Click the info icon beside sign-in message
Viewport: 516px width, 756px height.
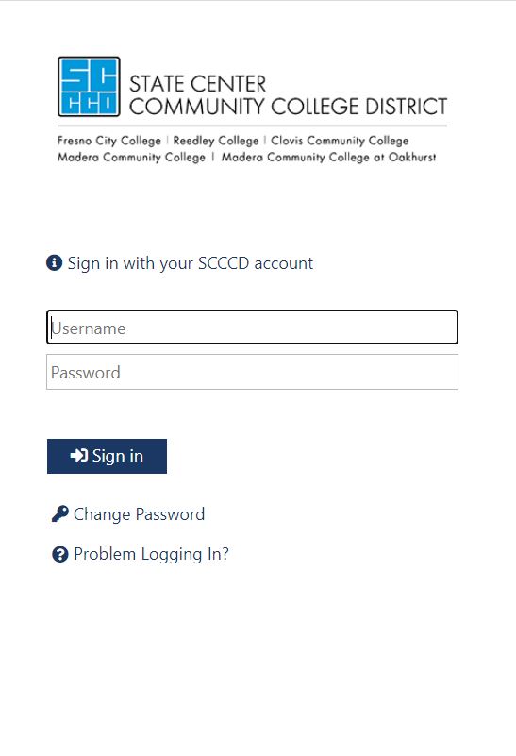(x=54, y=262)
